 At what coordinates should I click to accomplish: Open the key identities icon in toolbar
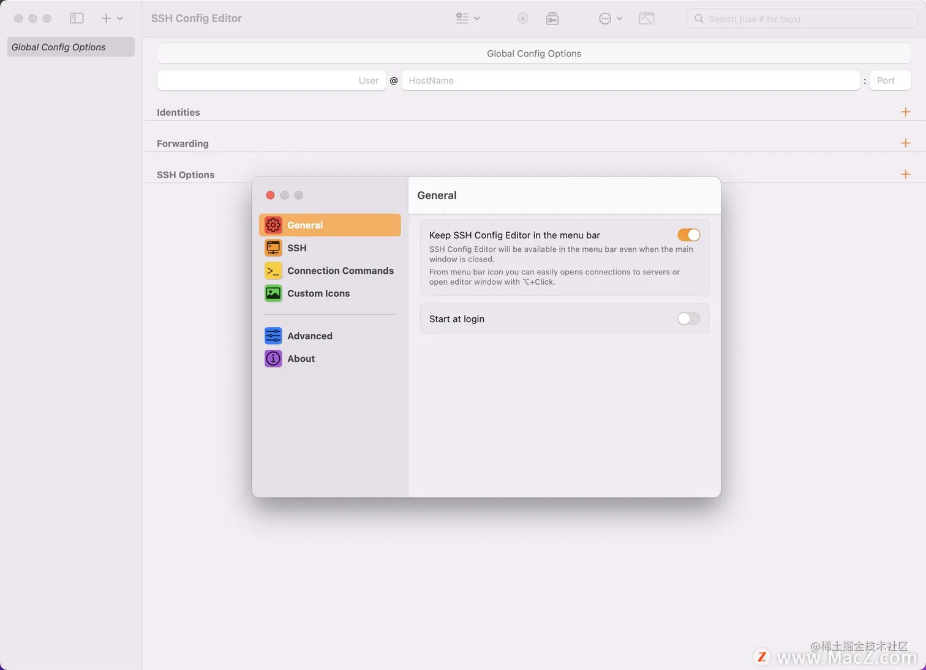point(552,18)
